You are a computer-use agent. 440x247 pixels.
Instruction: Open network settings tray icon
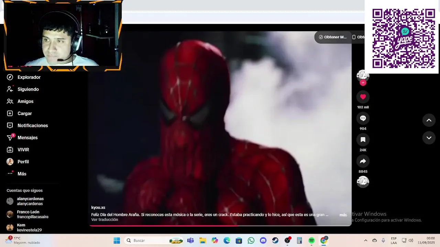404,240
